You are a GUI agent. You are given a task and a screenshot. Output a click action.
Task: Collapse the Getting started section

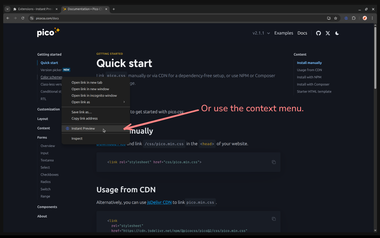(x=49, y=54)
